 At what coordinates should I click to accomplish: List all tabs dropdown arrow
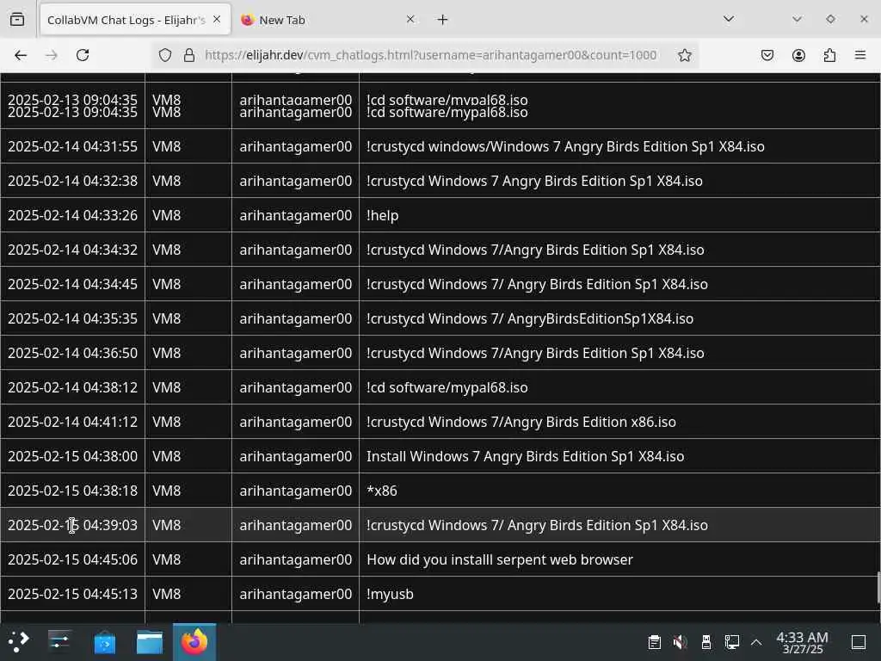(x=729, y=19)
